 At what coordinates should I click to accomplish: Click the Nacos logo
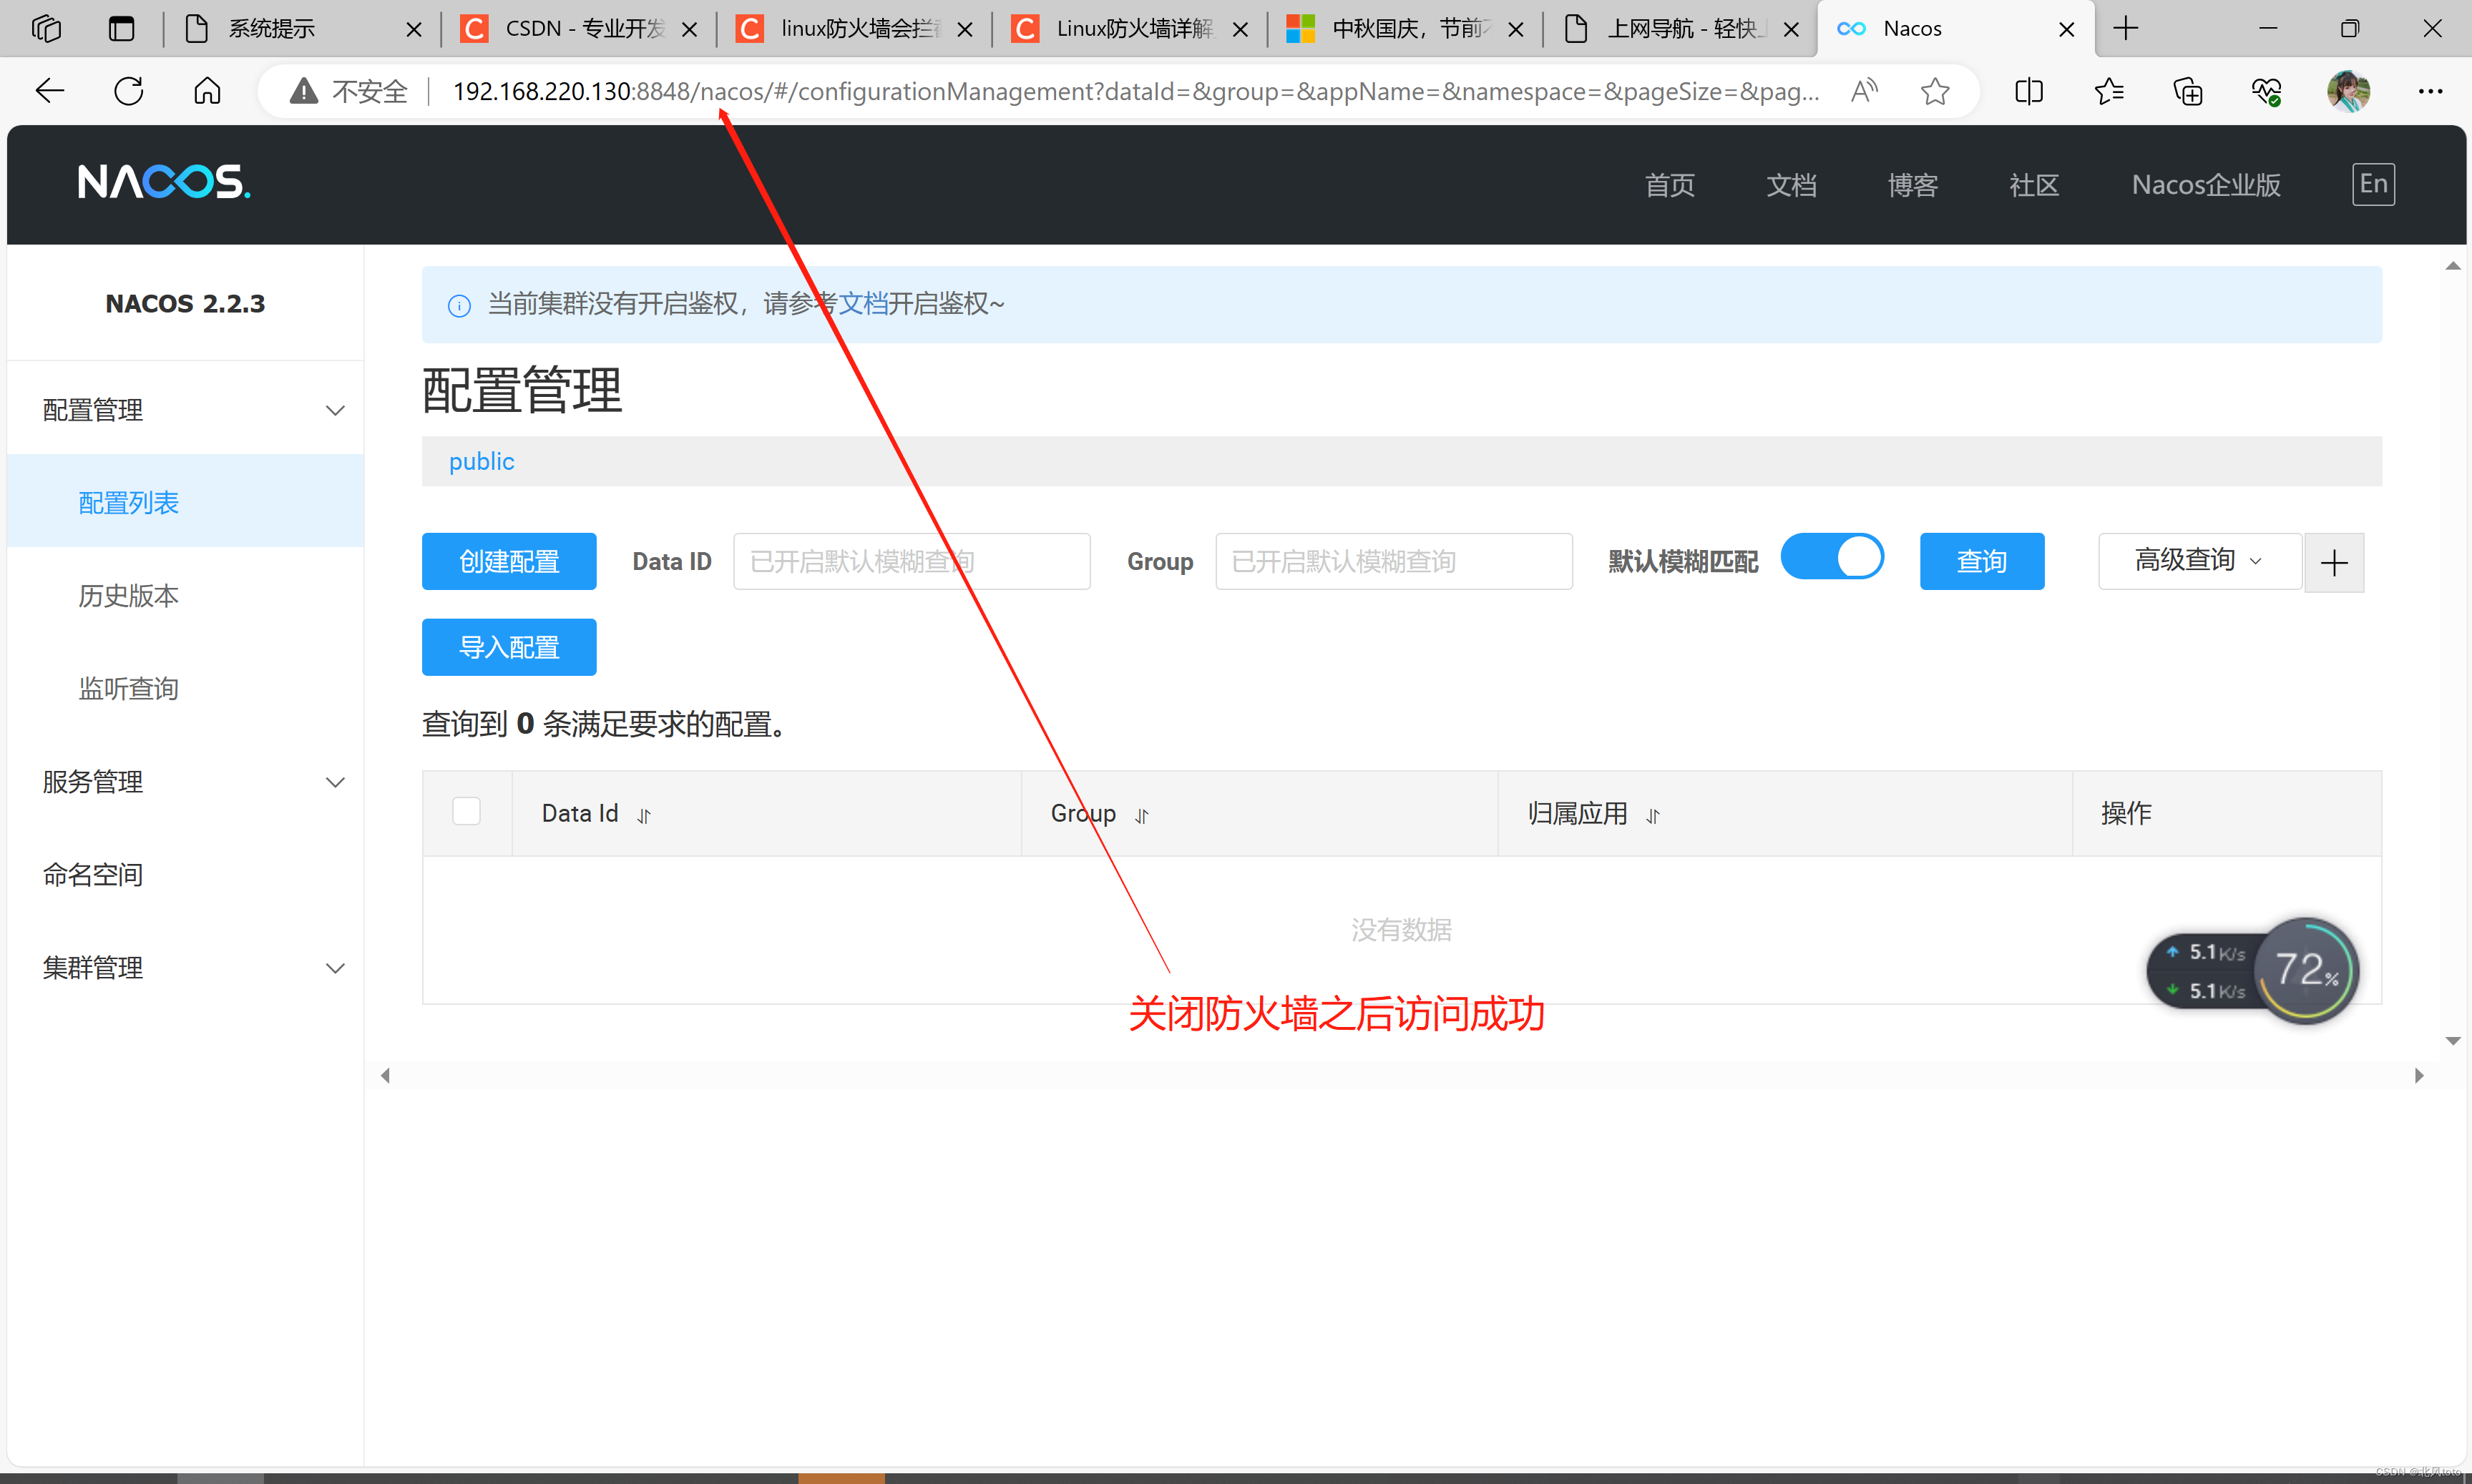pos(164,182)
